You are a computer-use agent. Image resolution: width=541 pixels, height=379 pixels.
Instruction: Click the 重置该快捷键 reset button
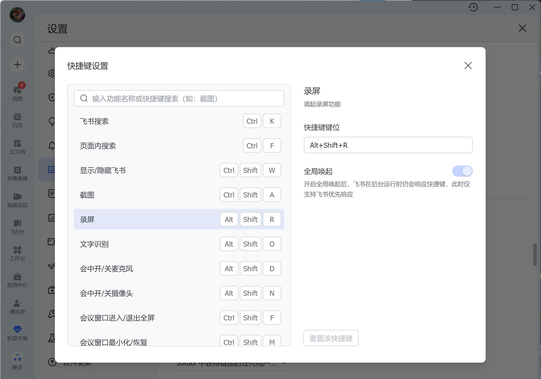pos(331,338)
